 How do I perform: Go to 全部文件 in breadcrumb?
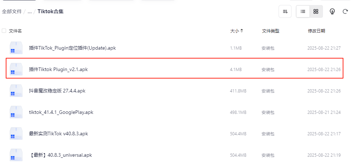coord(12,11)
